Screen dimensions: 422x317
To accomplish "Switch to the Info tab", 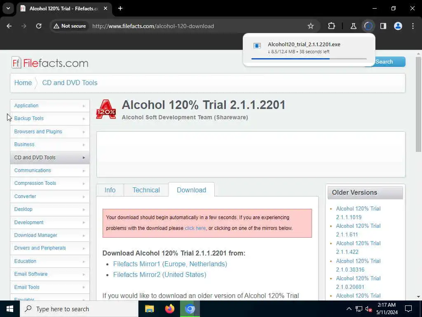I will pos(110,190).
